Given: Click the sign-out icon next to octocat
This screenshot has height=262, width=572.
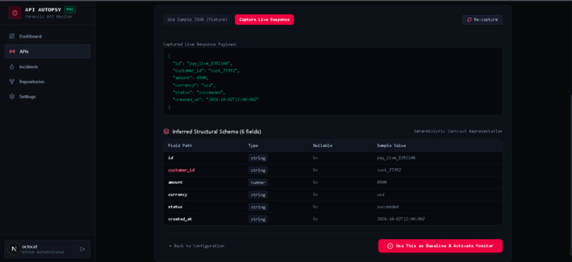Looking at the screenshot, I should pos(82,249).
